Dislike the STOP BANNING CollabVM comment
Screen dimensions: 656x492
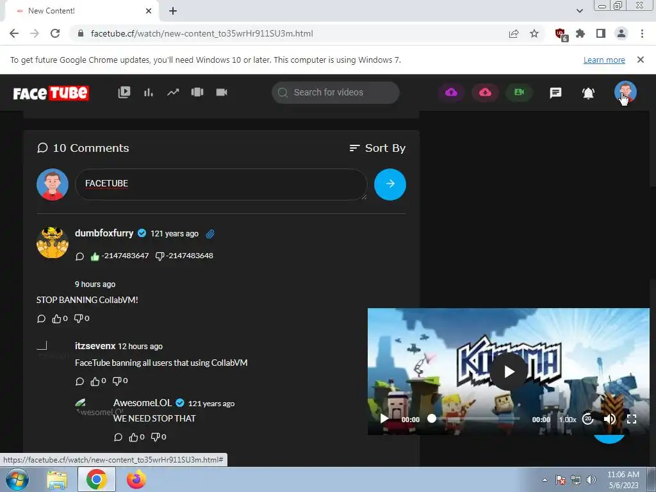[x=78, y=318]
